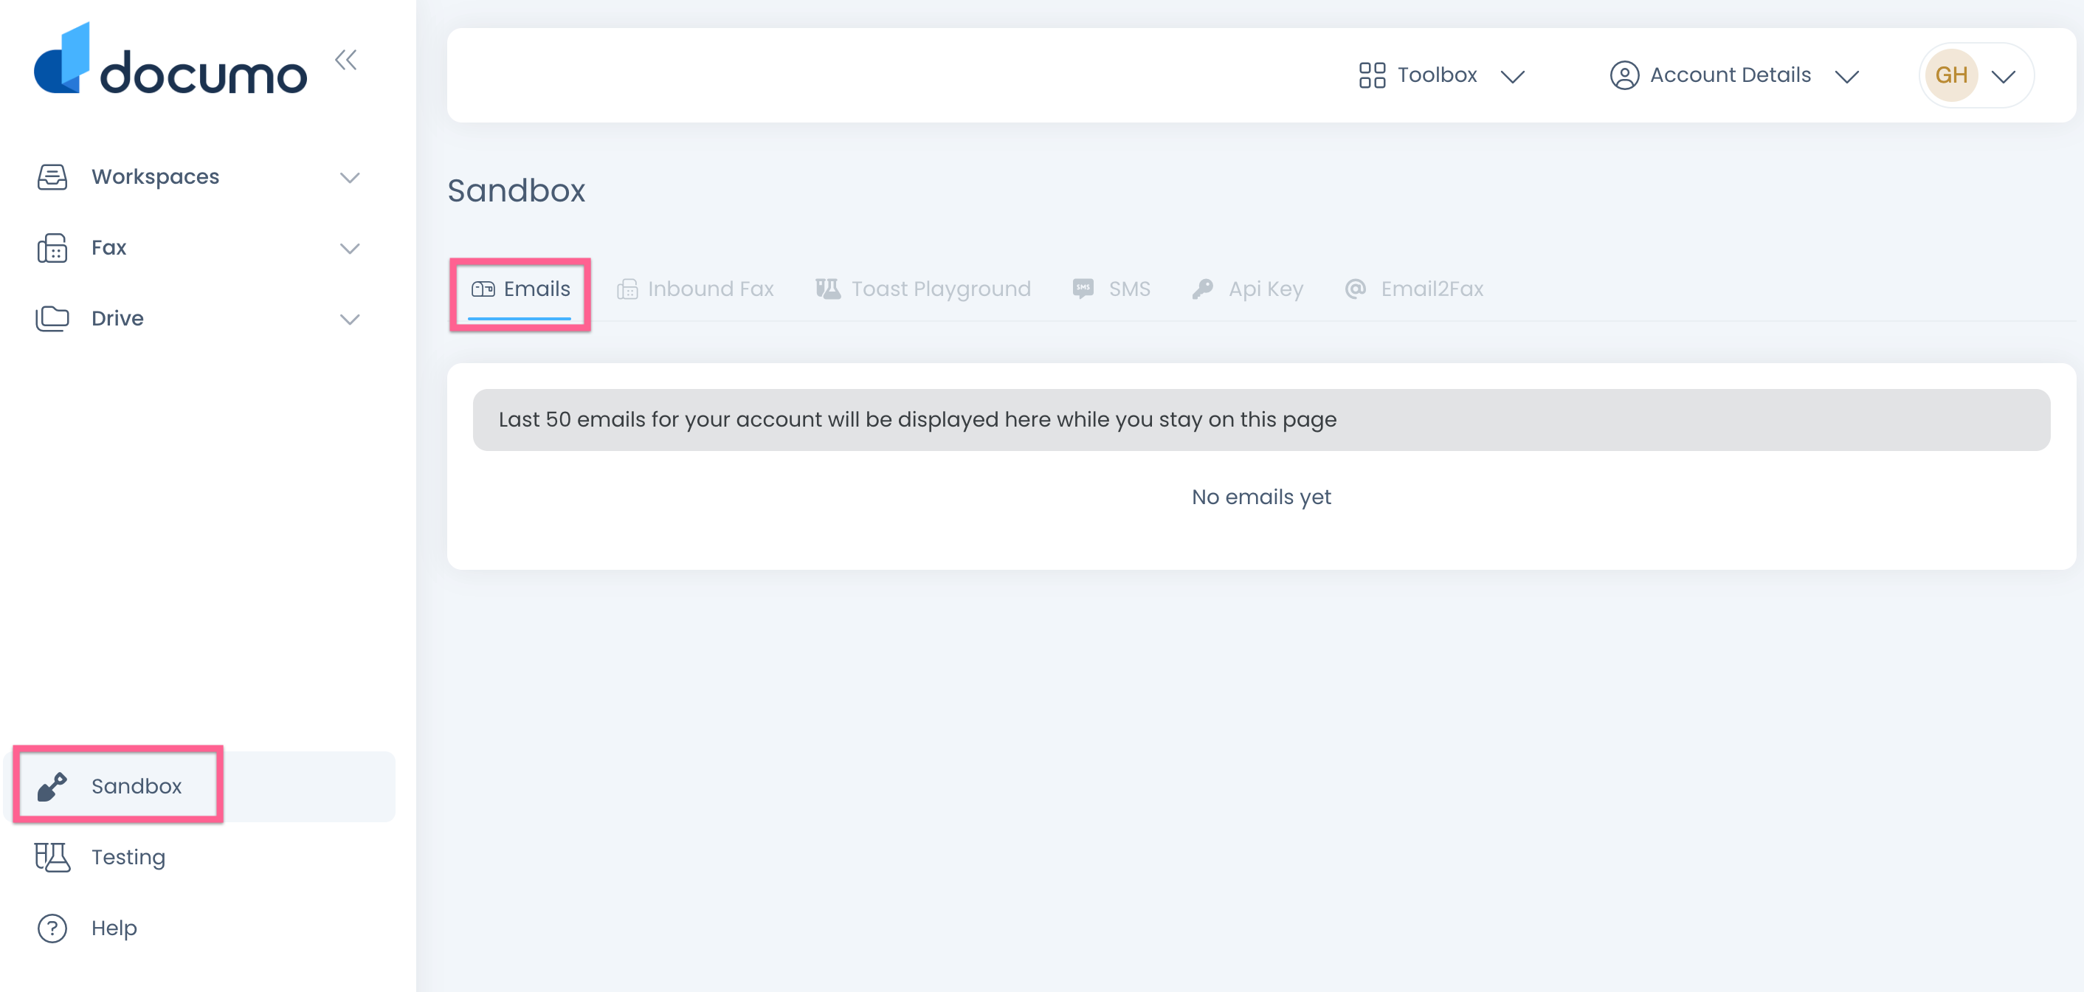The image size is (2084, 992).
Task: Collapse the sidebar with double-chevron icon
Action: tap(346, 60)
